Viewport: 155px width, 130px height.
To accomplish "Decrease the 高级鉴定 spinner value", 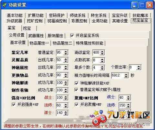I will [x=102, y=54].
